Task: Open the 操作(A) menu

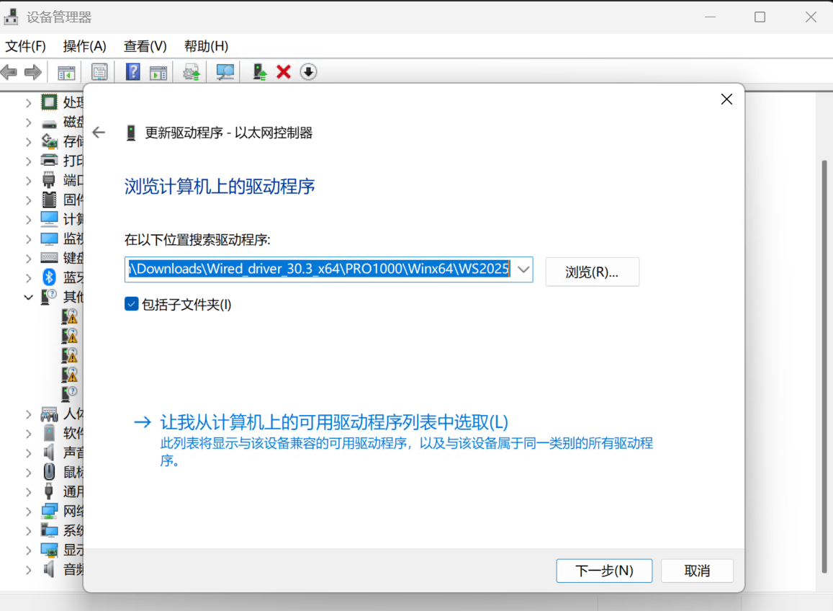Action: click(x=84, y=46)
